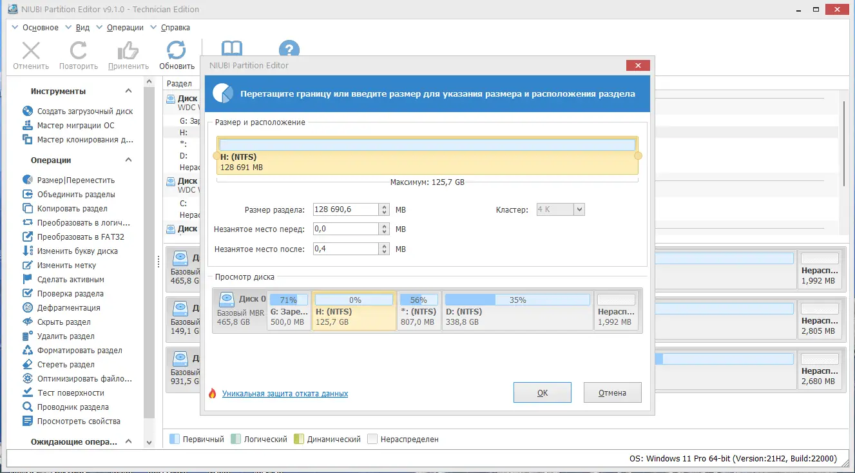The width and height of the screenshot is (855, 473).
Task: Click the 'Незанятое место перед' input field
Action: (x=346, y=229)
